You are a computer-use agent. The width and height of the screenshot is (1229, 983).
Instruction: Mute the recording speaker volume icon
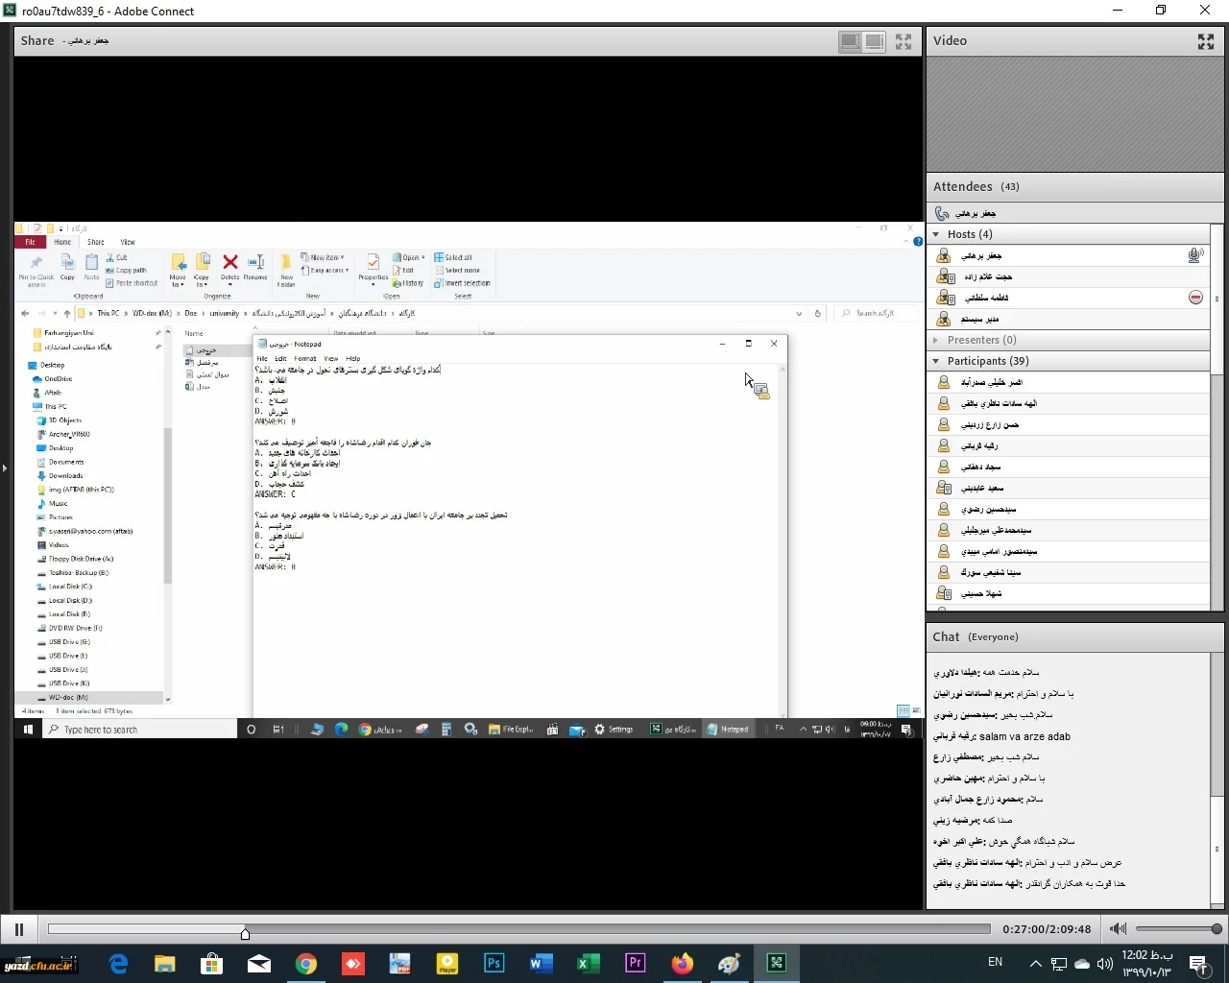click(x=1118, y=929)
